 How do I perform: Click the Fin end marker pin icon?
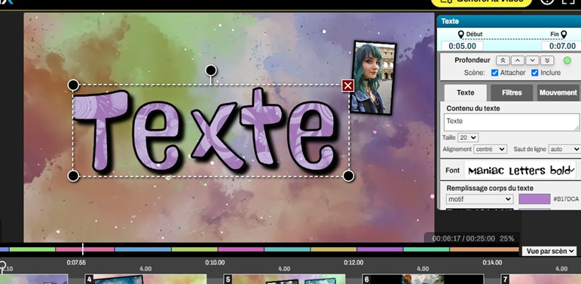(564, 35)
